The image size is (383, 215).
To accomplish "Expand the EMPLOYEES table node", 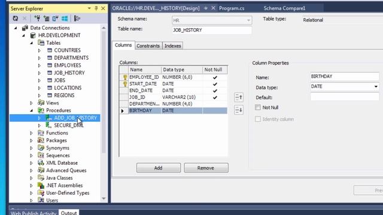I will coord(39,65).
